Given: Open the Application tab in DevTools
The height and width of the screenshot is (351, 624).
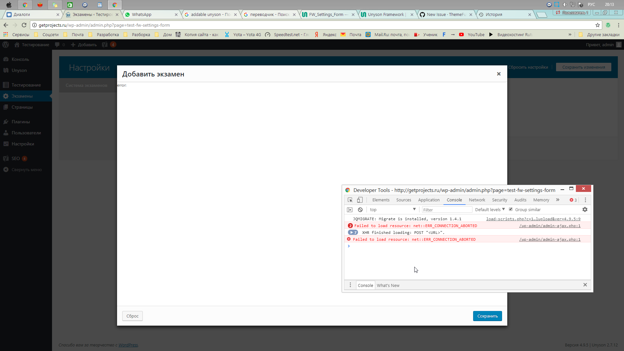Looking at the screenshot, I should [429, 200].
